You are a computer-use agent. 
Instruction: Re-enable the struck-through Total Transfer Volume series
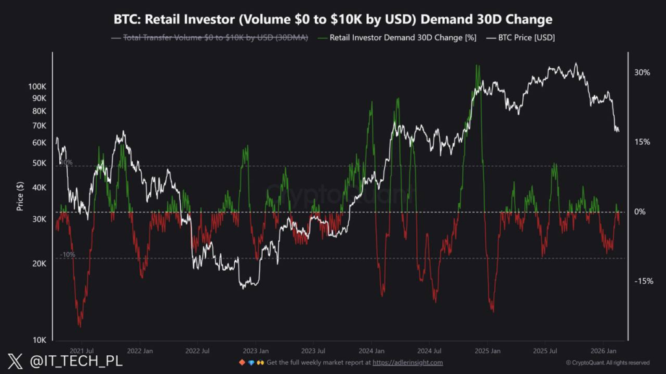point(215,38)
